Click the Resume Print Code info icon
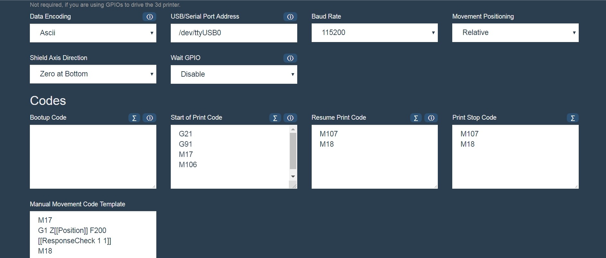The height and width of the screenshot is (258, 606). pyautogui.click(x=431, y=118)
